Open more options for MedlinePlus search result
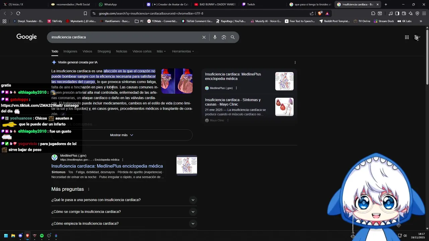The height and width of the screenshot is (241, 429). tap(123, 160)
